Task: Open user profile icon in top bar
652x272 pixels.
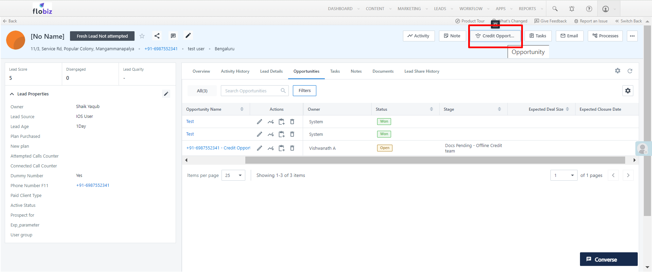Action: pos(605,9)
